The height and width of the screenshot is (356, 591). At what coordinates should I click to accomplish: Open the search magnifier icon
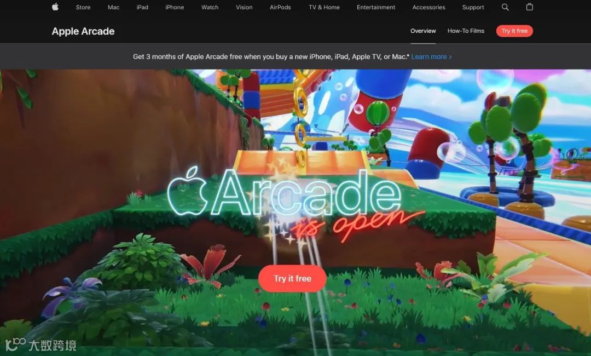[x=505, y=7]
